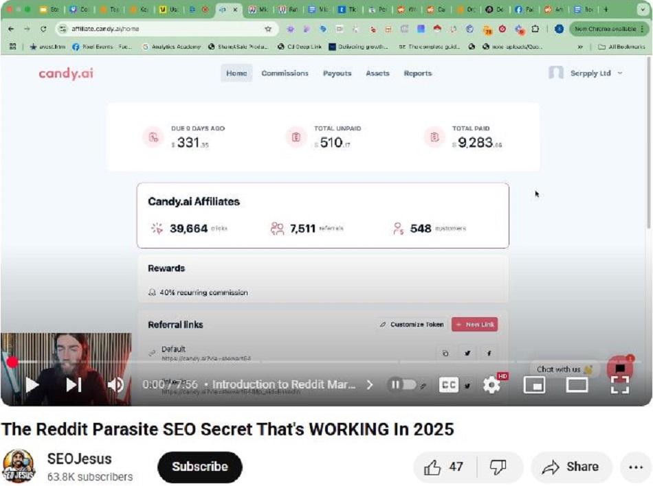Image resolution: width=653 pixels, height=486 pixels.
Task: Expand the Serpply Ltd account dropdown
Action: coord(586,73)
